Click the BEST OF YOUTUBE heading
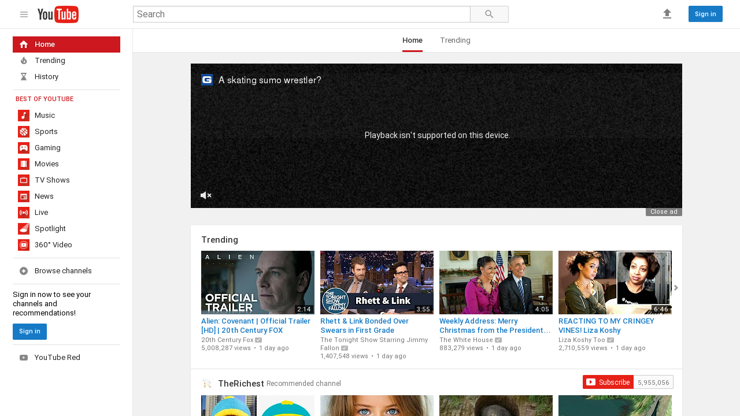Viewport: 740px width, 416px height. pyautogui.click(x=45, y=99)
